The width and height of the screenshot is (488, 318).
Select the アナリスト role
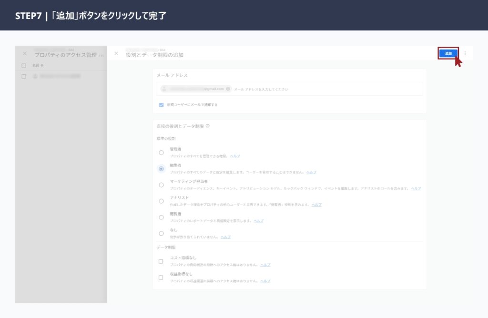click(161, 200)
